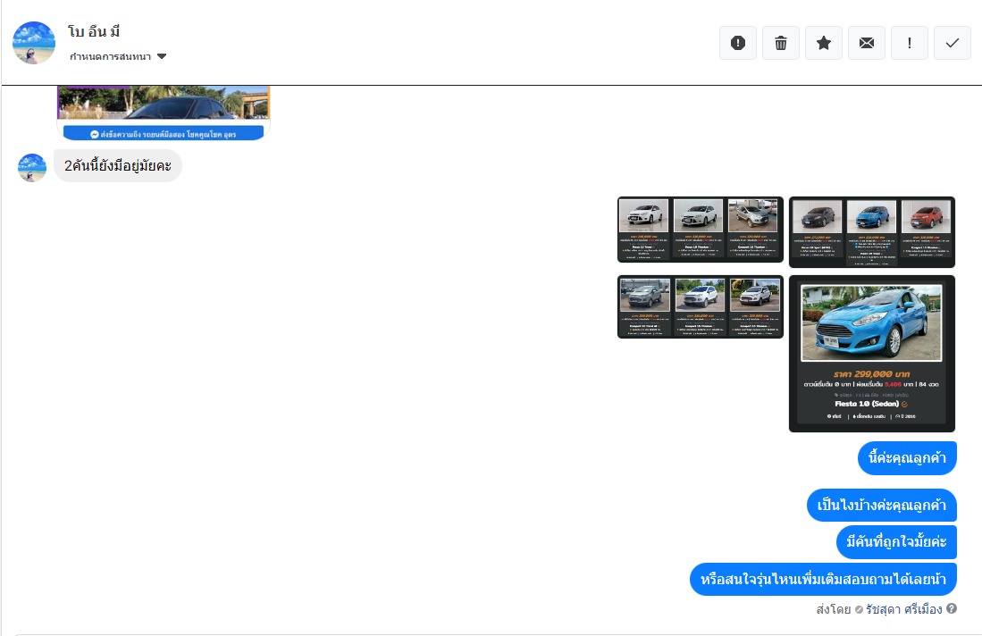Select the sent message นี้ค่ะคุณลูกค้า

coord(907,458)
